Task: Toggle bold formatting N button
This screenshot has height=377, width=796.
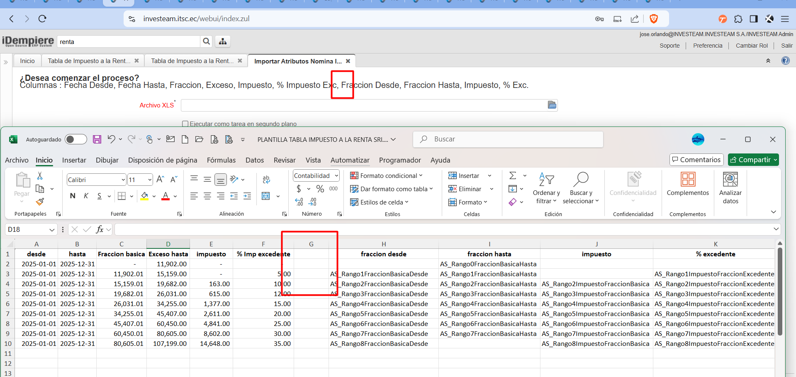Action: [x=73, y=196]
